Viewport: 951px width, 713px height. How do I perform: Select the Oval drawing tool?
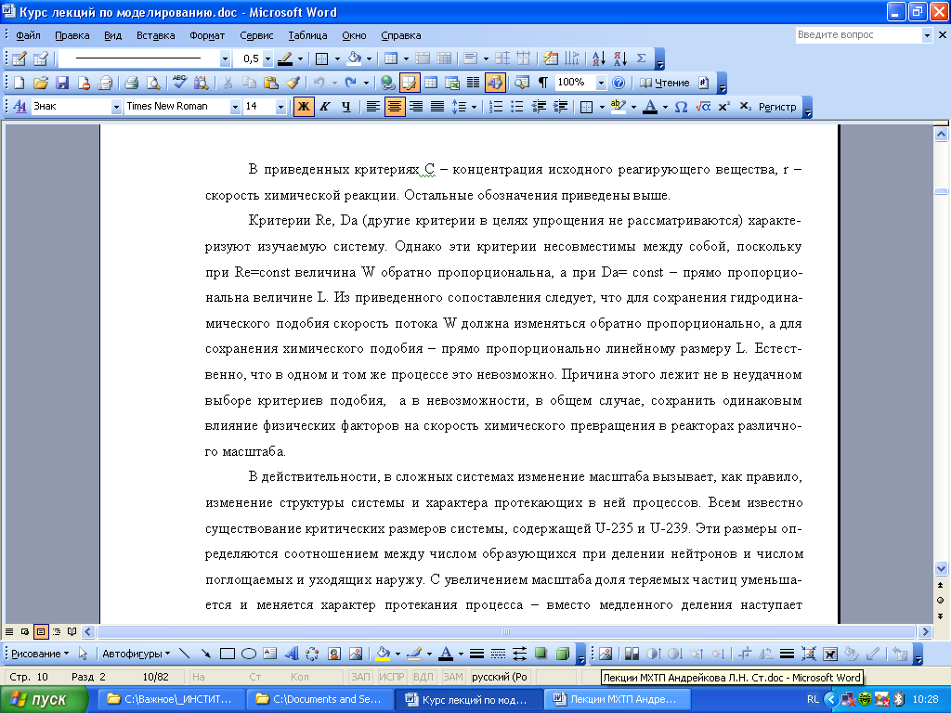[249, 654]
